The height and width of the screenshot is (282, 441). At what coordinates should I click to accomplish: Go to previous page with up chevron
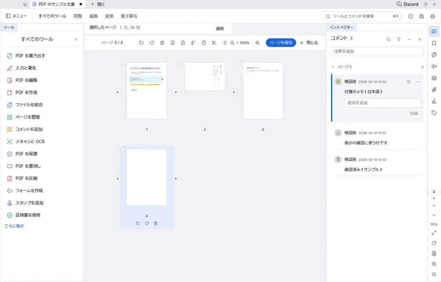point(434,206)
